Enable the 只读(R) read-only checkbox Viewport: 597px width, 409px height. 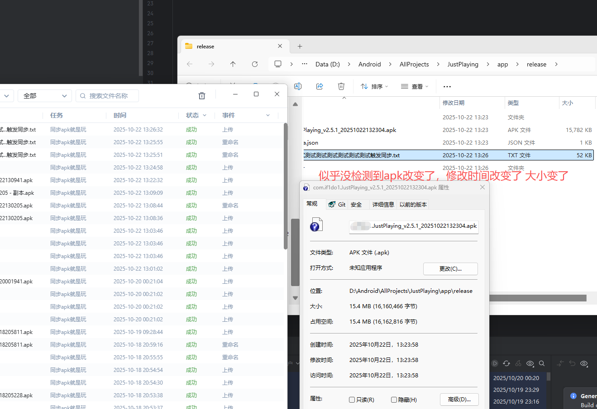pyautogui.click(x=352, y=400)
